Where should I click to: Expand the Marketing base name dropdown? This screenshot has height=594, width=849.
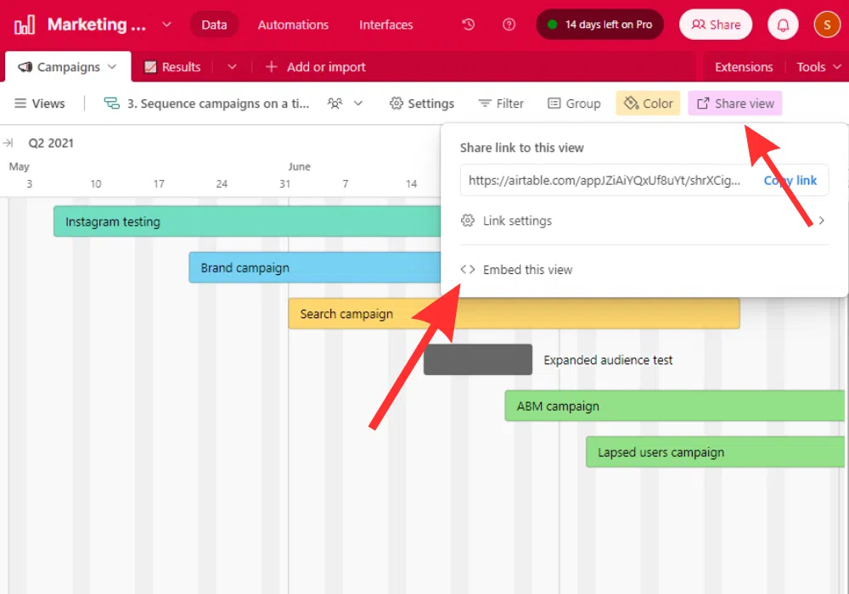[166, 25]
